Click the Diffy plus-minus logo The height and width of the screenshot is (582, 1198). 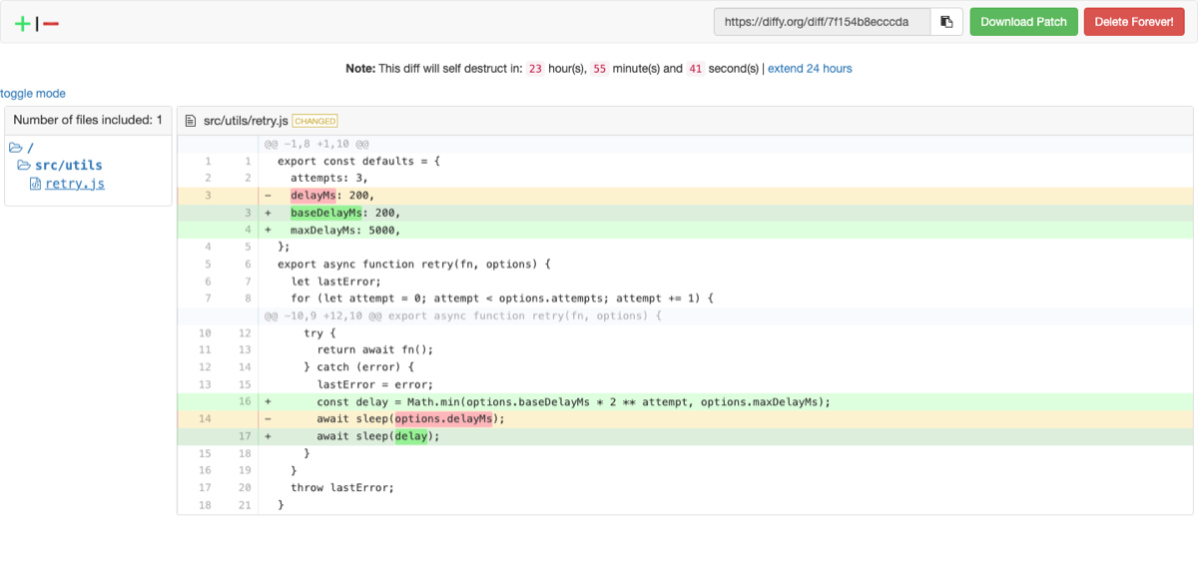coord(37,22)
